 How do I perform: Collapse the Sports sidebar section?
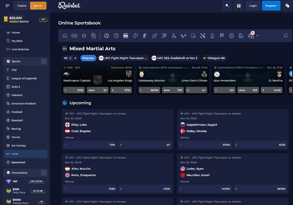pos(44,61)
